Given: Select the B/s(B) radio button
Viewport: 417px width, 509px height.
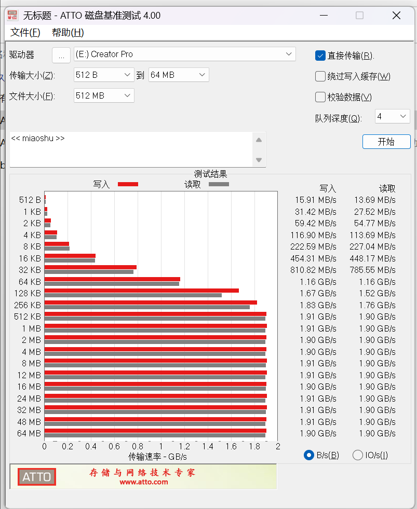Looking at the screenshot, I should [x=309, y=455].
